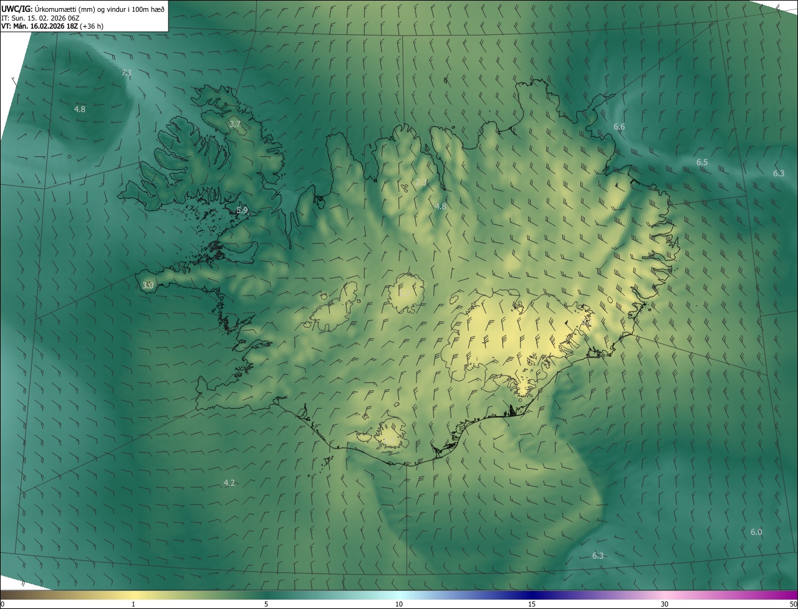This screenshot has height=609, width=798.
Task: Click the 6.3 label beside the 6.5 label
Action: (779, 173)
